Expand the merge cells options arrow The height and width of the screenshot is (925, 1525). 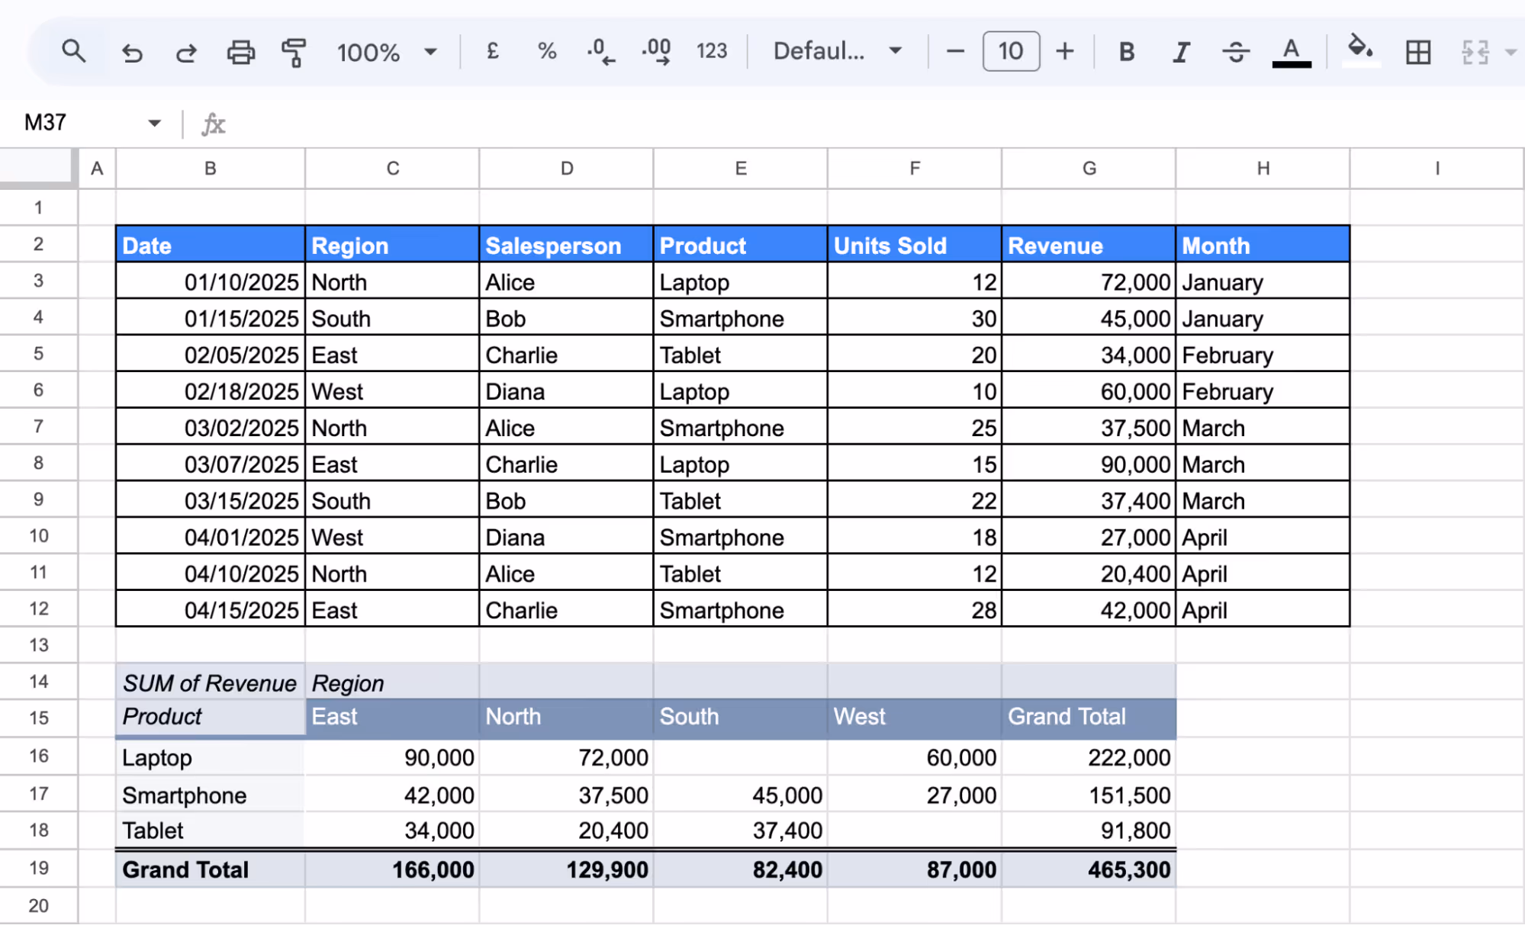click(x=1510, y=51)
